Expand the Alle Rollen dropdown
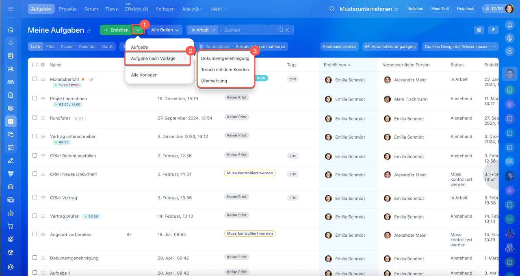520x276 pixels. (165, 30)
